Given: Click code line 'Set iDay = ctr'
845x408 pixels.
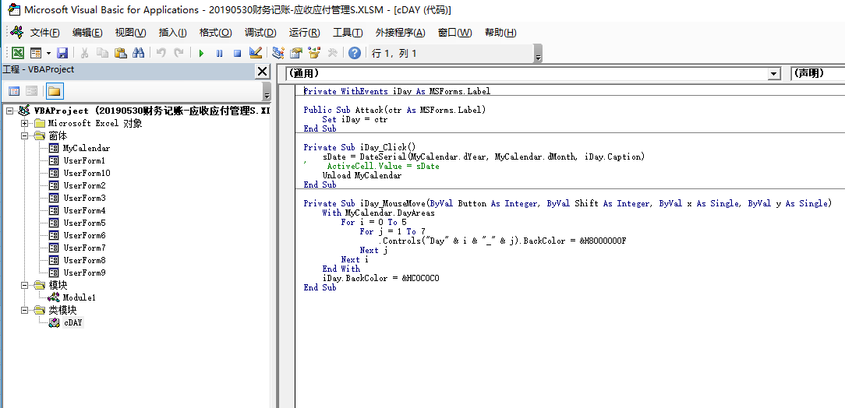Looking at the screenshot, I should (355, 119).
